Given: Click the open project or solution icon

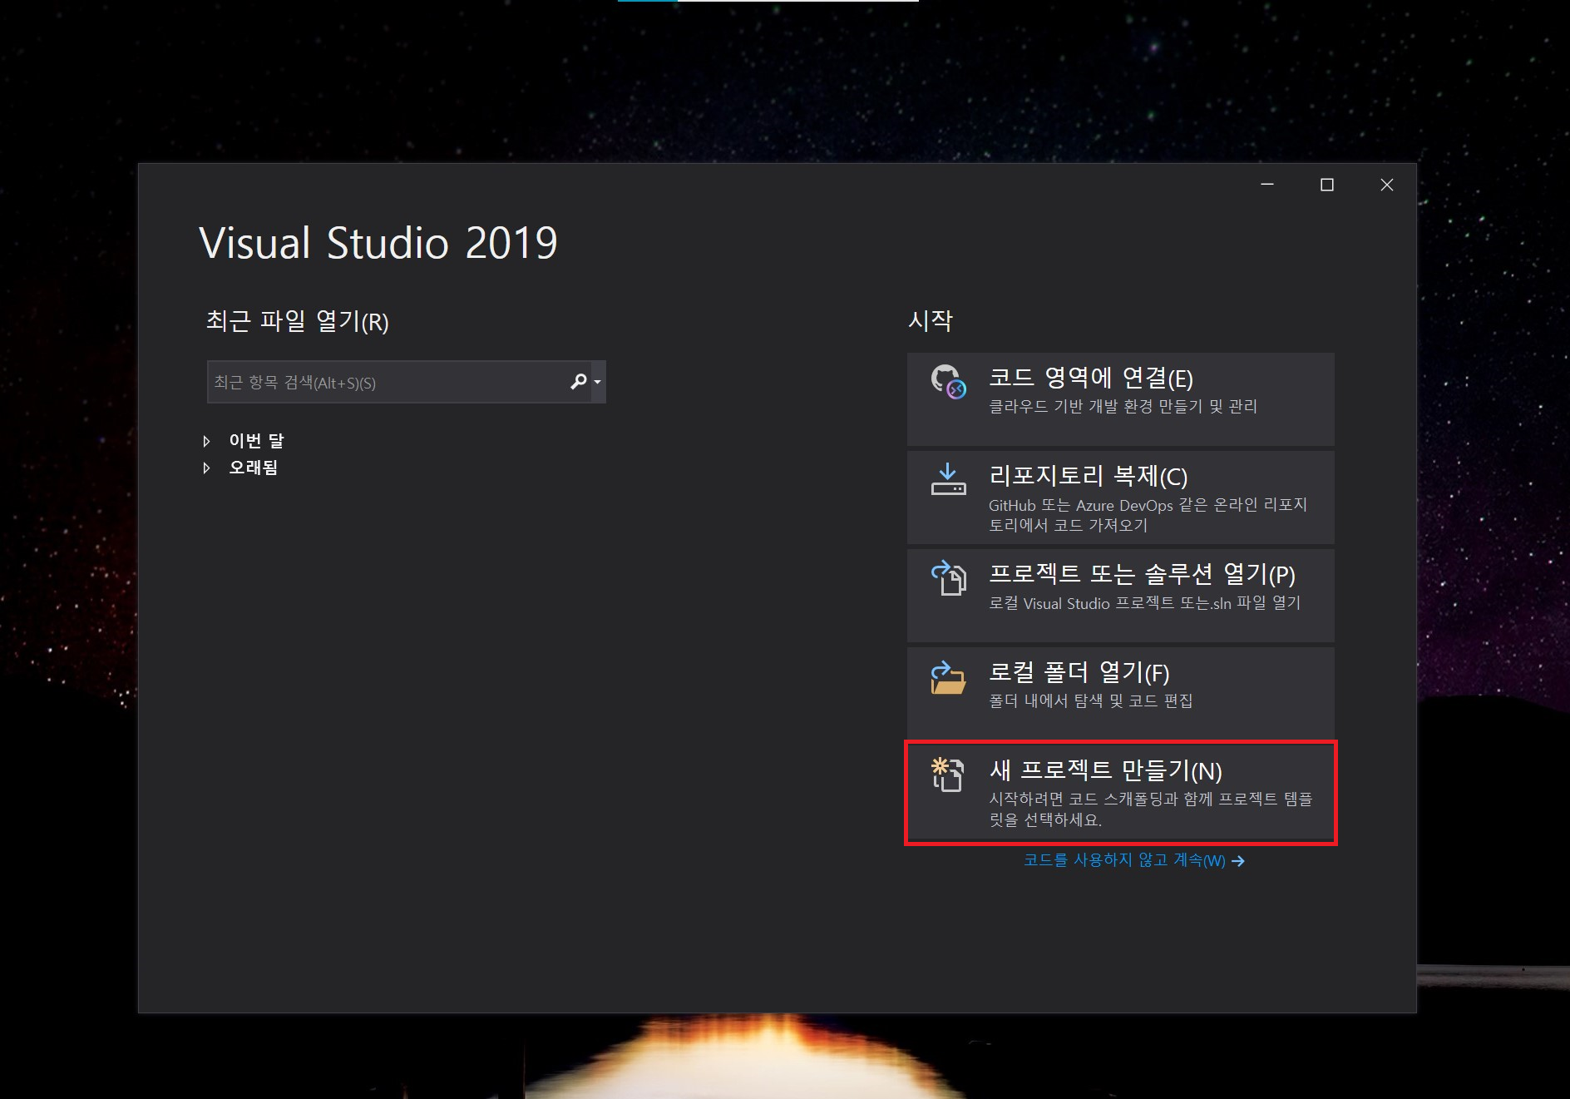Looking at the screenshot, I should [x=948, y=577].
